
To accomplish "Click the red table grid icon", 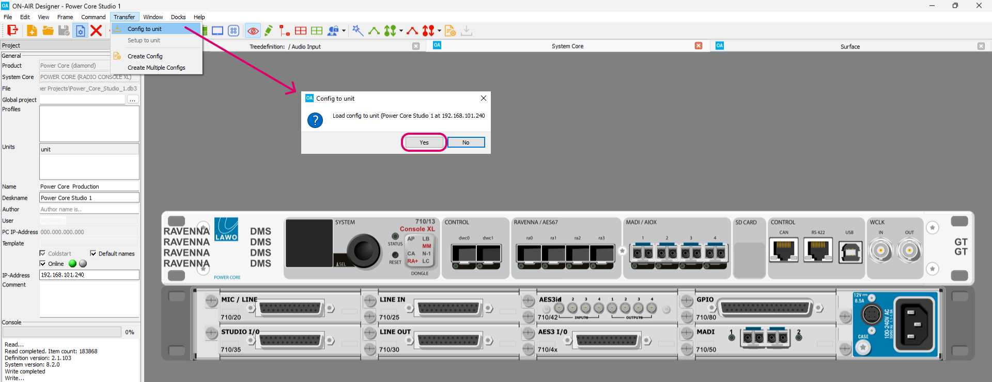I will tap(301, 31).
